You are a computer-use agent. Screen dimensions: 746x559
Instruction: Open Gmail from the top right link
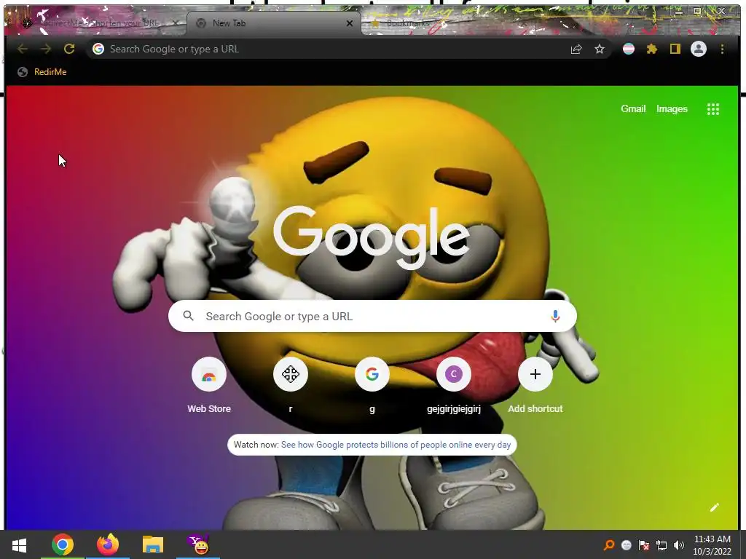[633, 109]
